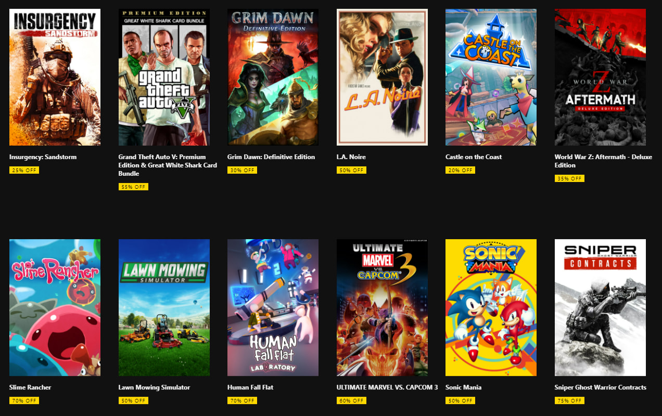Open the L.A. Noire game cover
662x416 pixels.
[x=382, y=77]
